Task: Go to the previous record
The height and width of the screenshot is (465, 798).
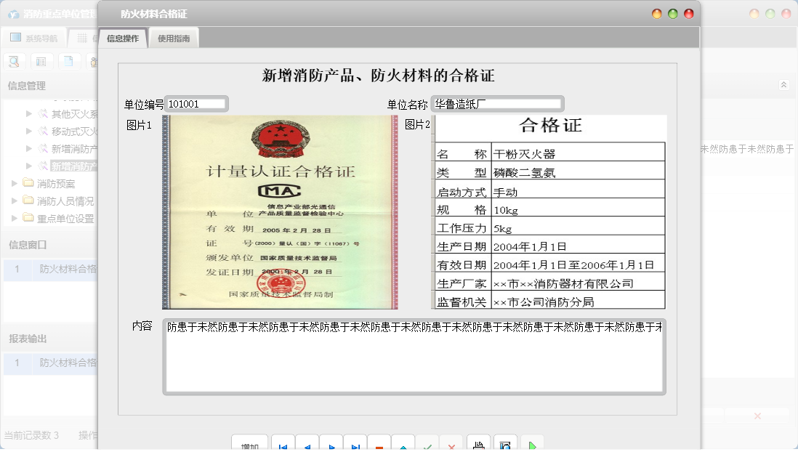Action: 307,447
